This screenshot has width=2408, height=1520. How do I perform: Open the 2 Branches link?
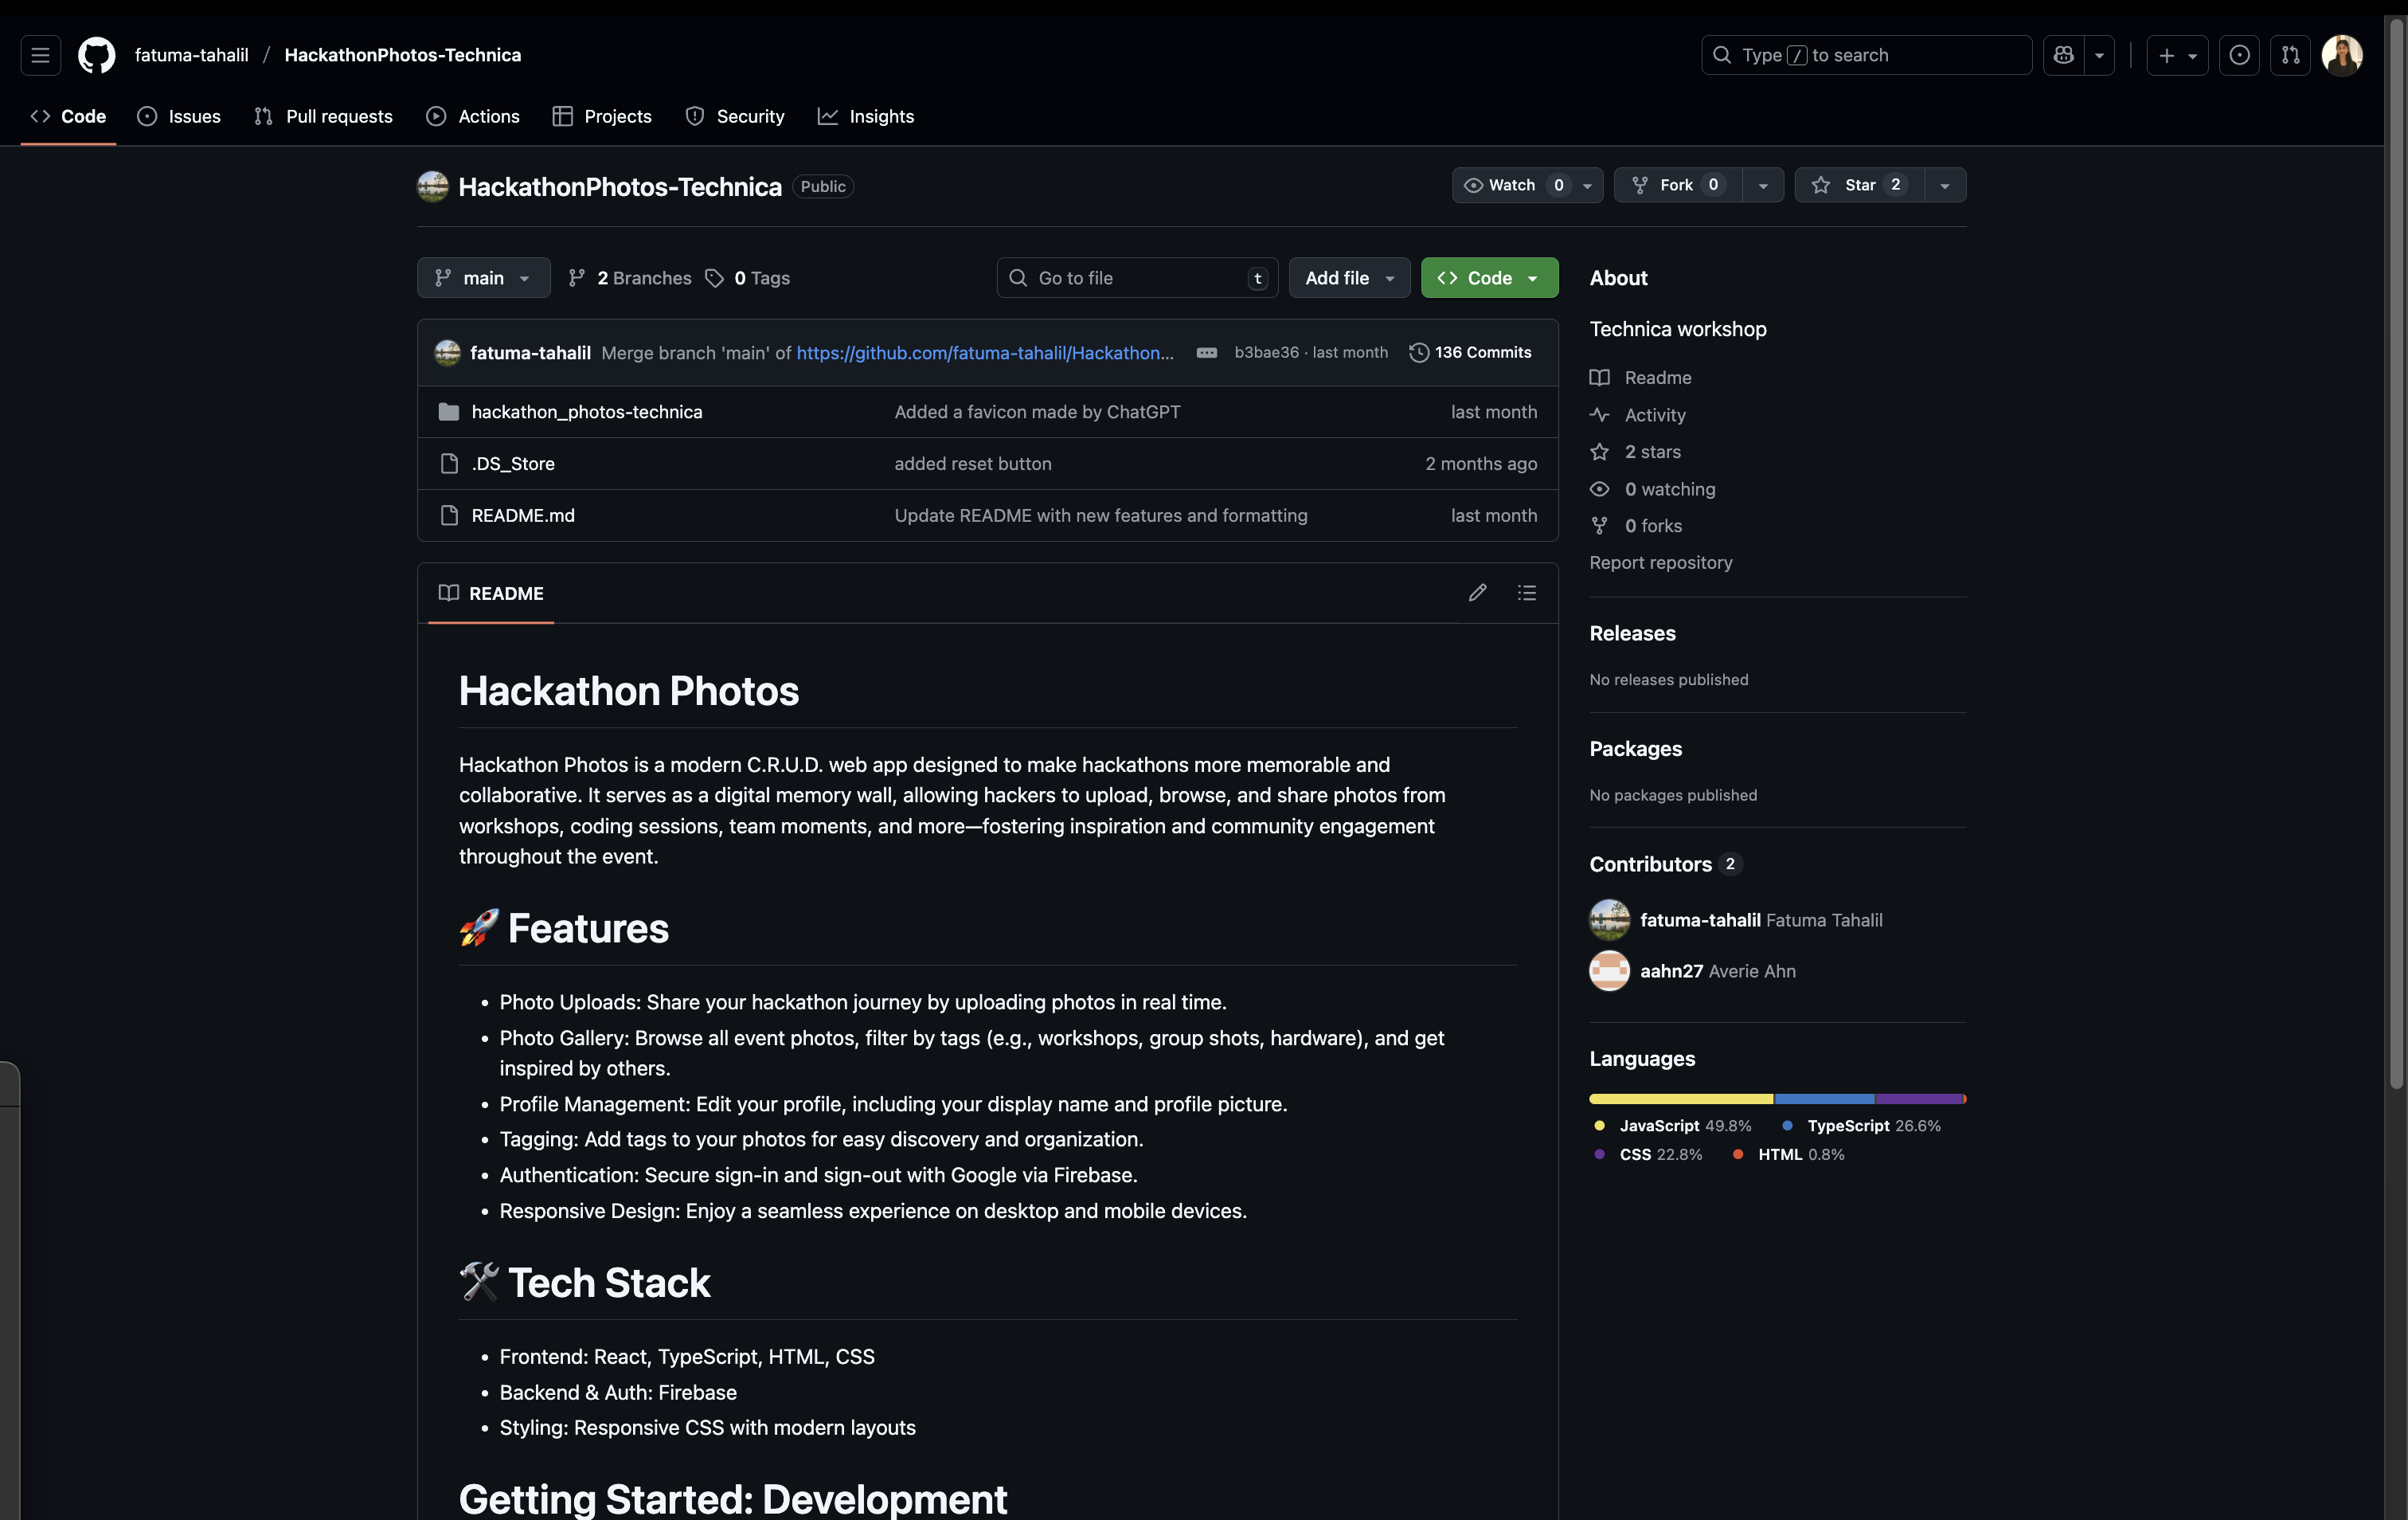point(629,278)
